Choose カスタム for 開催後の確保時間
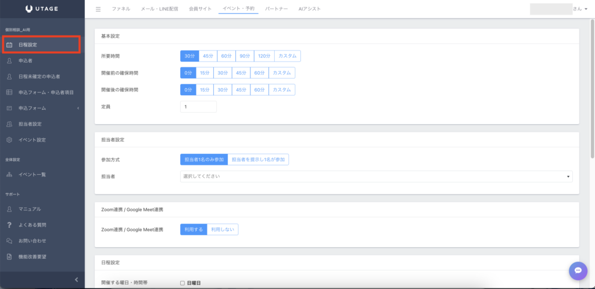Image resolution: width=595 pixels, height=289 pixels. tap(282, 90)
